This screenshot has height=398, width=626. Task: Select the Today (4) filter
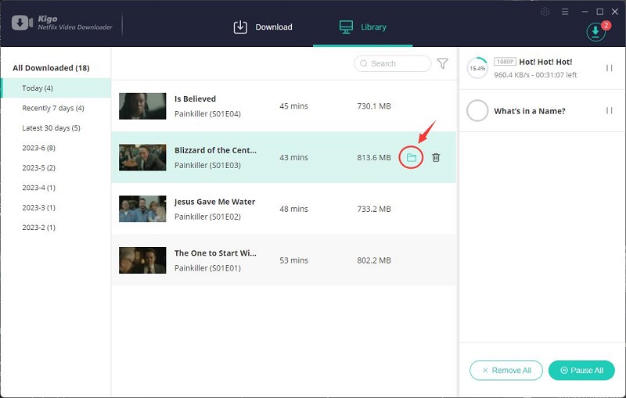click(x=56, y=88)
